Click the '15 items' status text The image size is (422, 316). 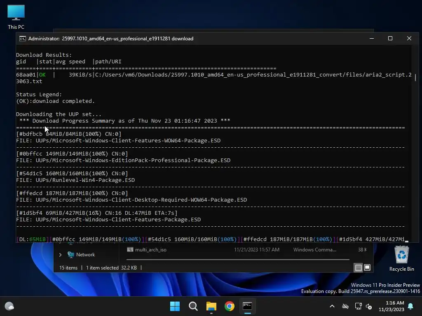coord(68,268)
